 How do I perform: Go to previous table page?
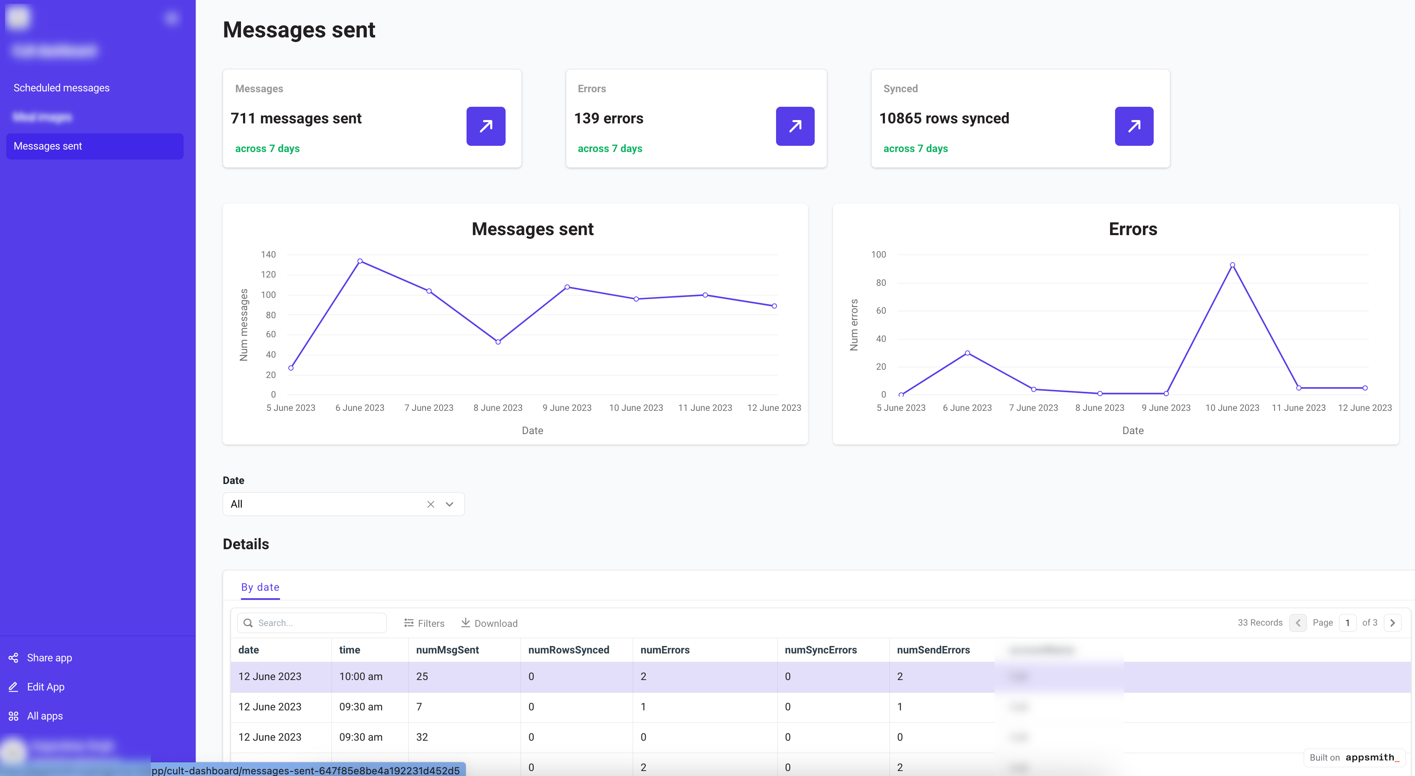point(1297,623)
